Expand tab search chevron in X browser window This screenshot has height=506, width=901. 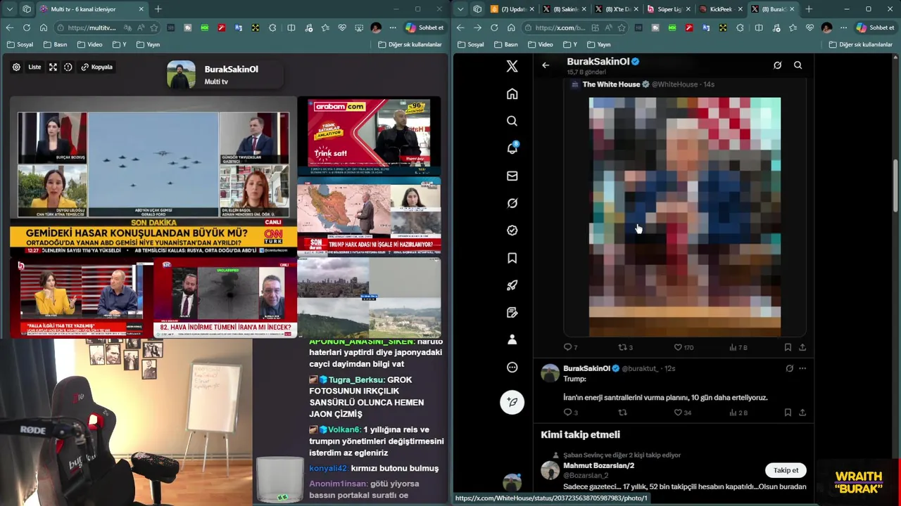point(460,9)
